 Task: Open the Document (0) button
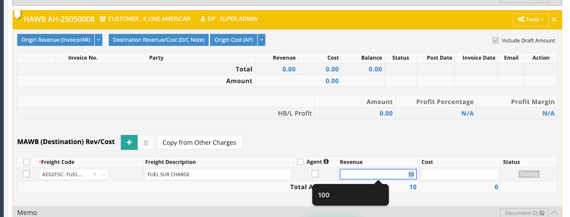524,213
